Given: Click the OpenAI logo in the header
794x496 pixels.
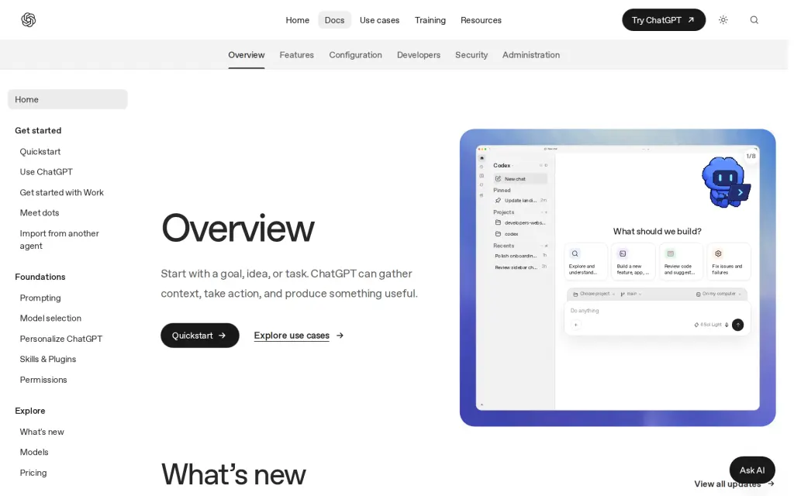Looking at the screenshot, I should coord(29,19).
